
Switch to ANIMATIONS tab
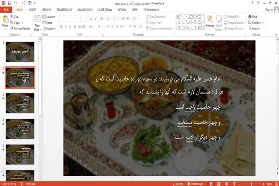tap(85, 10)
